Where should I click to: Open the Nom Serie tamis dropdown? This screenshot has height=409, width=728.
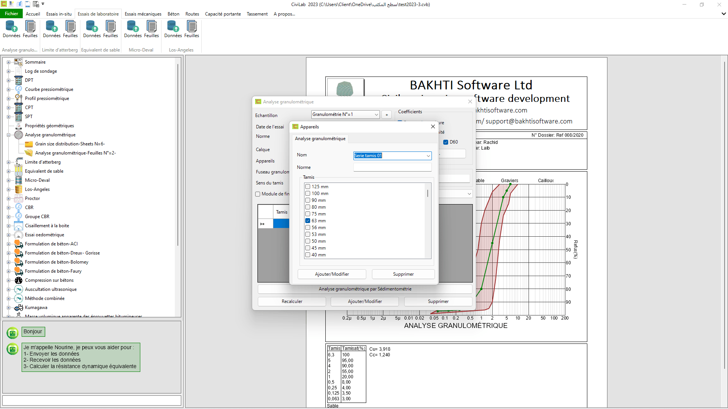point(428,156)
